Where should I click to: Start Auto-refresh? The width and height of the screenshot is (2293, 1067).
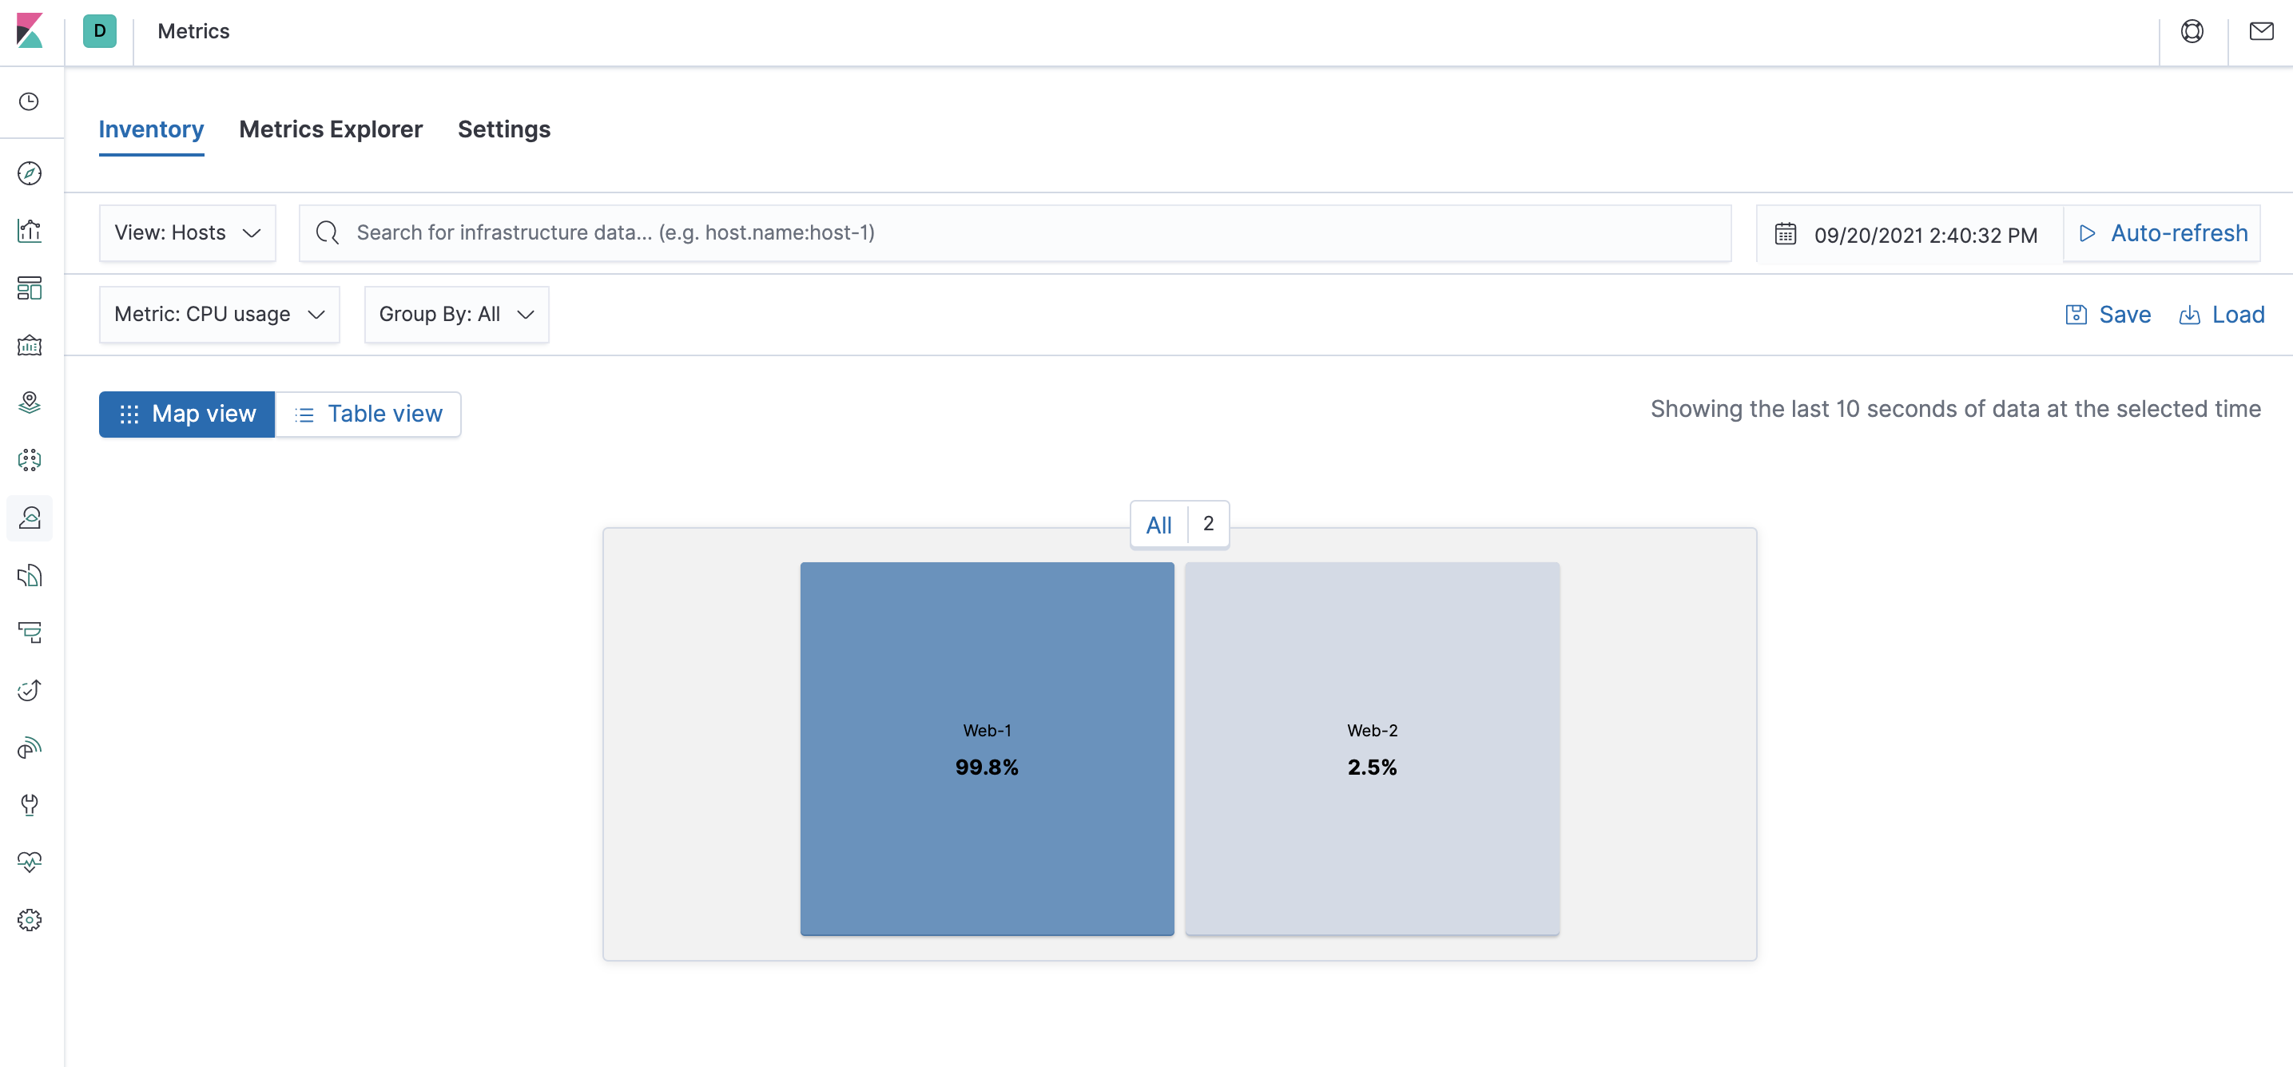point(2163,233)
